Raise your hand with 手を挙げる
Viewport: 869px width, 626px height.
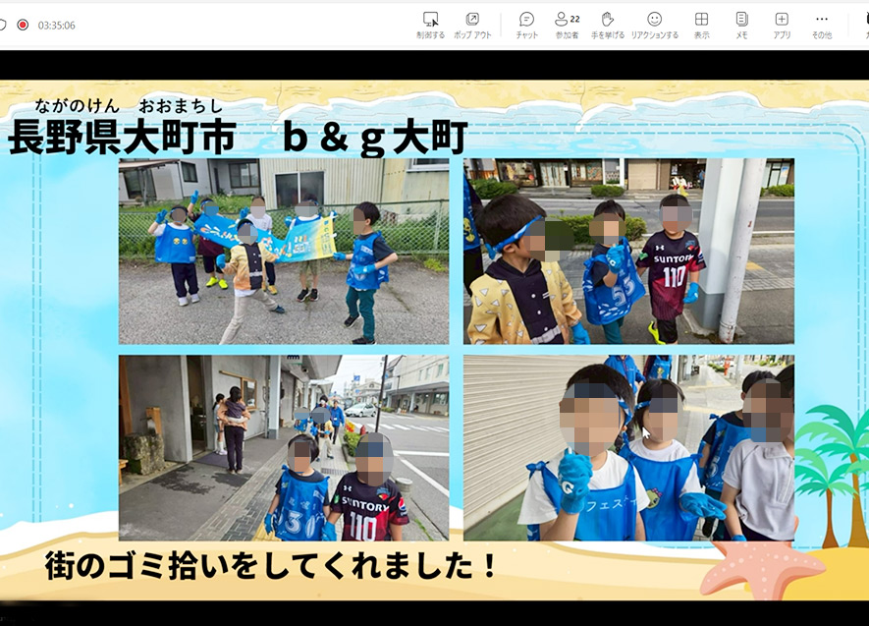coord(607,24)
